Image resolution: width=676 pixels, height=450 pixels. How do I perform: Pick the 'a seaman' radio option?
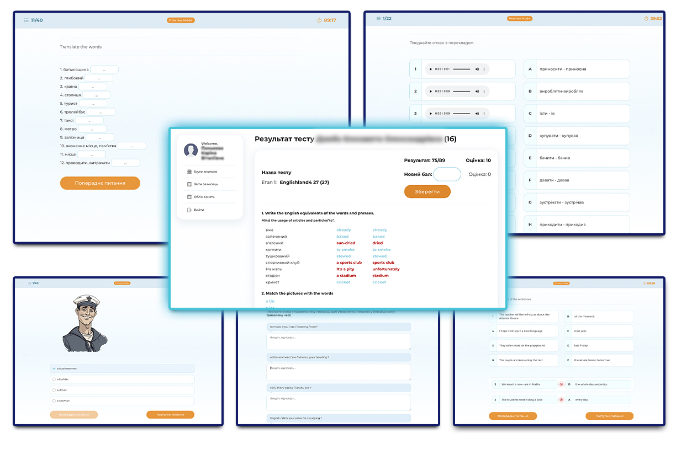[x=54, y=401]
